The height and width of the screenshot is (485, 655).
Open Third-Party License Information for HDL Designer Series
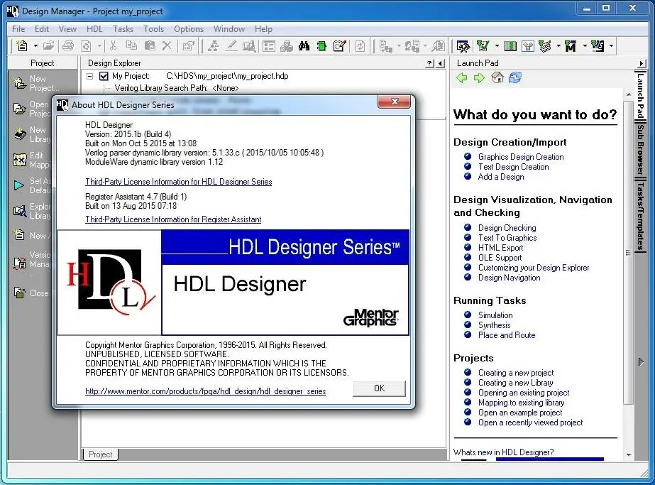(178, 182)
